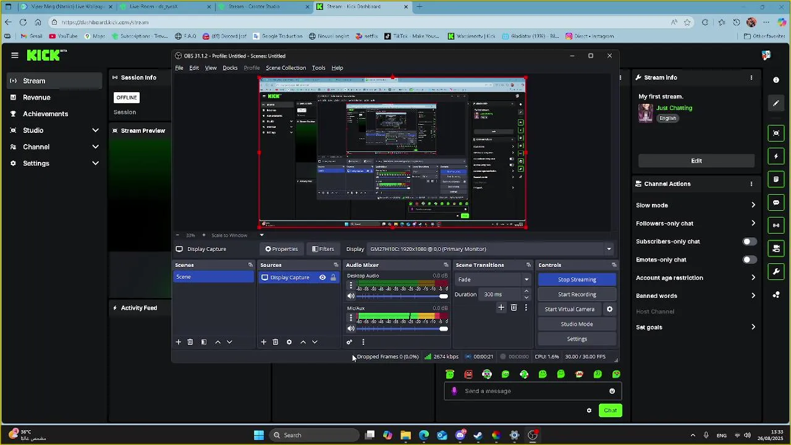Click the broadcast signal icon in Kick right toolbar
The height and width of the screenshot is (445, 791).
(x=776, y=226)
